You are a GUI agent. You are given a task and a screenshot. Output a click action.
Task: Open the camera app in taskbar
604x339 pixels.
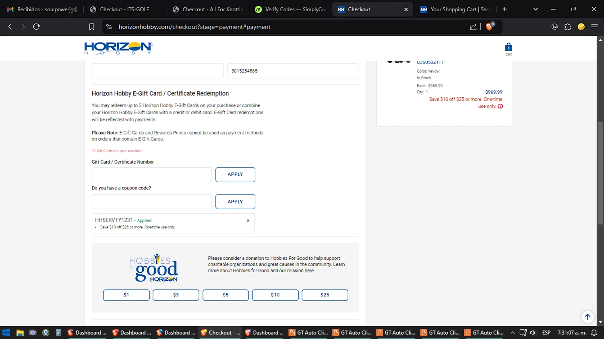coord(33,333)
